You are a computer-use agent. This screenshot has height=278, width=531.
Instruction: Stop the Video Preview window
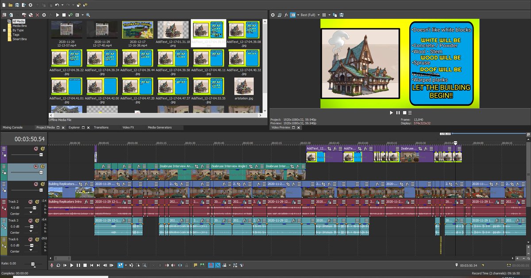point(404,113)
